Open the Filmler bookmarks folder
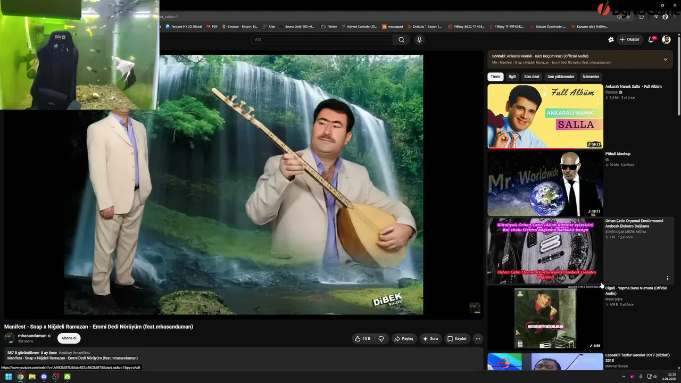Screen dimensions: 681x383 pos(329,26)
